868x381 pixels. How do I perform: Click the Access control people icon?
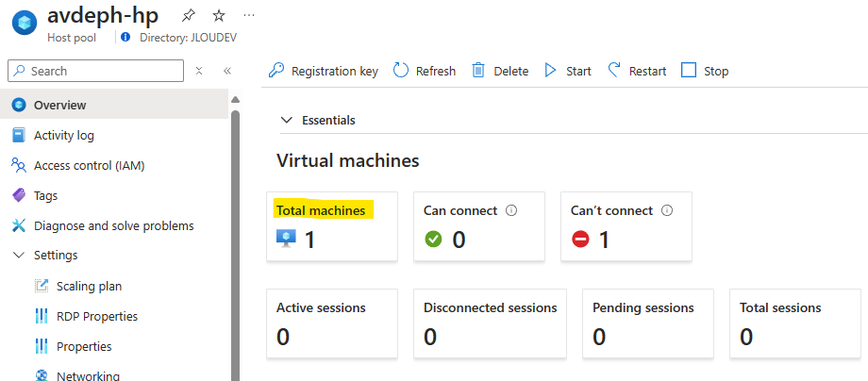pos(19,165)
